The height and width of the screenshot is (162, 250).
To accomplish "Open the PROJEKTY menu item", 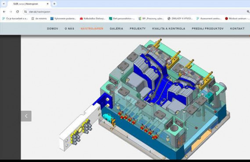I will click(138, 28).
